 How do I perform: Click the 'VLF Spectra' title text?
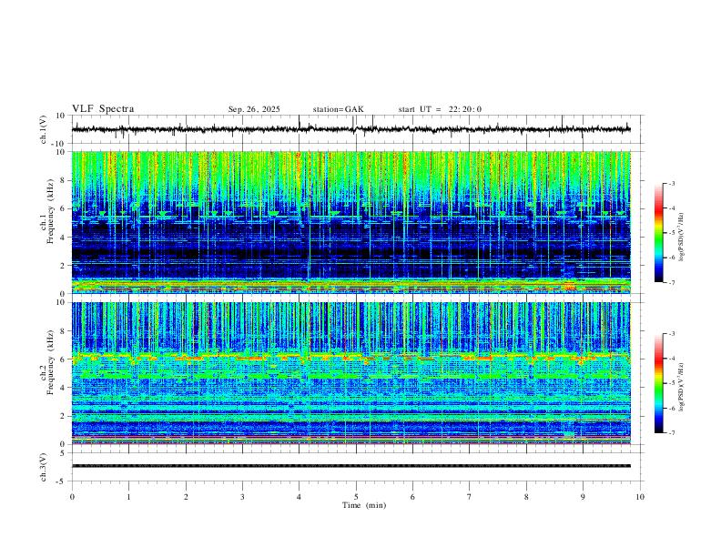(103, 109)
